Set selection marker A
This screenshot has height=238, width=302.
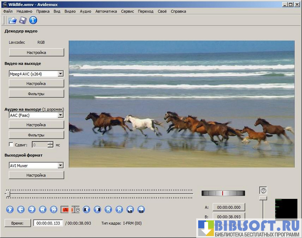coord(65,209)
